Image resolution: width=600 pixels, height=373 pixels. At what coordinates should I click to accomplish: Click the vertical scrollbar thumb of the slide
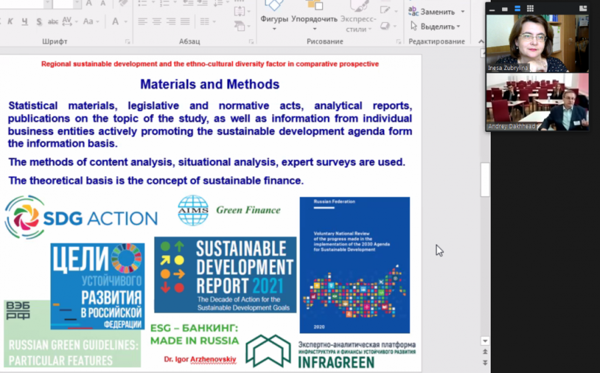(485, 180)
